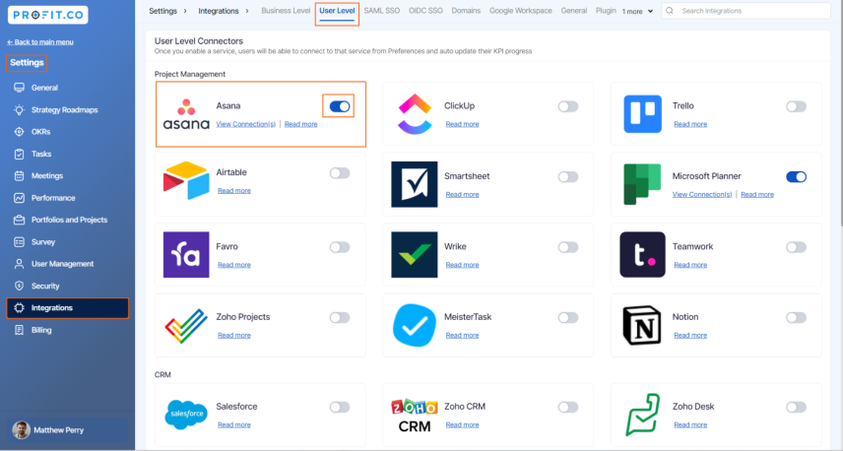The image size is (843, 451).
Task: Expand the '1 more' tabs dropdown
Action: click(637, 11)
